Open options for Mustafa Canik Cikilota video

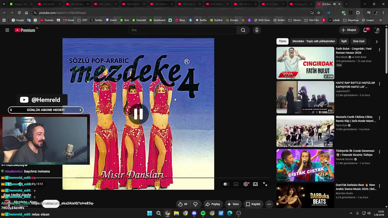pos(379,118)
